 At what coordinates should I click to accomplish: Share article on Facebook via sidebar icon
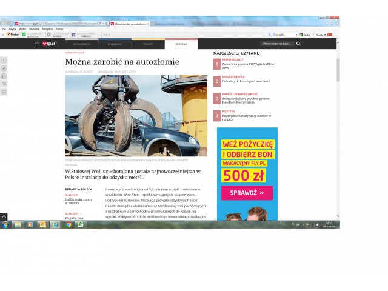coord(4,61)
